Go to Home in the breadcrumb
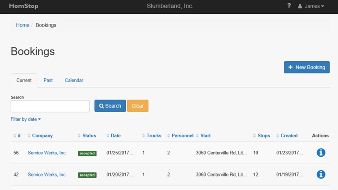 pyautogui.click(x=23, y=25)
